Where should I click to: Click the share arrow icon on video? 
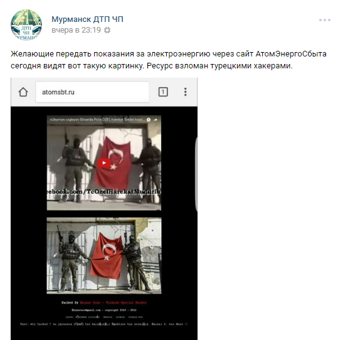click(156, 120)
